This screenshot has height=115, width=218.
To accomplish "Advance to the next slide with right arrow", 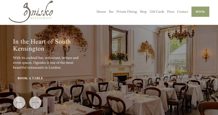I will tap(35, 102).
